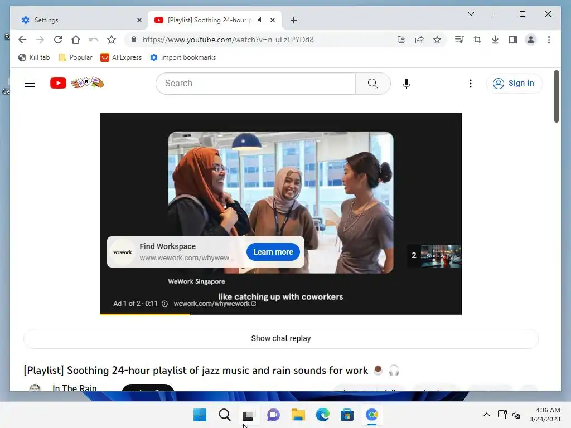Close the YouTube playlist tab
This screenshot has width=571, height=428.
(273, 20)
